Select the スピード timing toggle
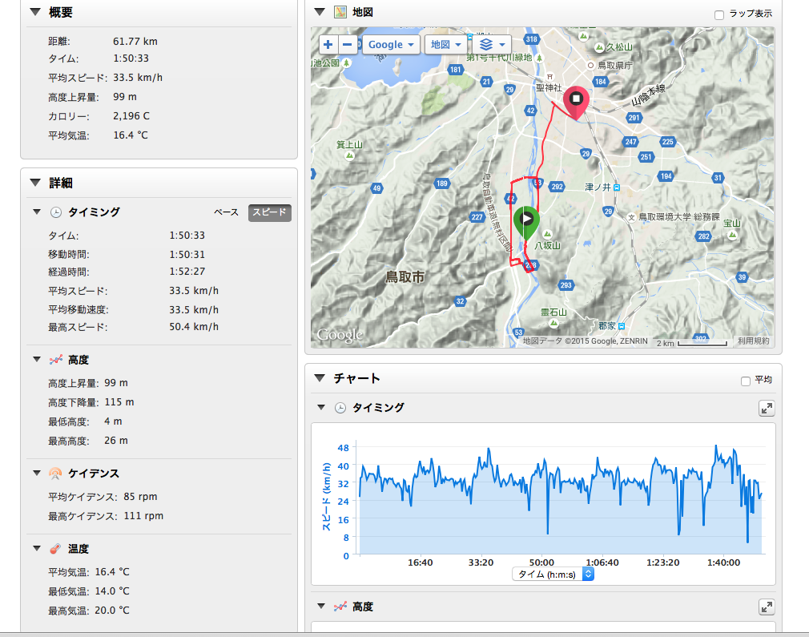 tap(269, 212)
